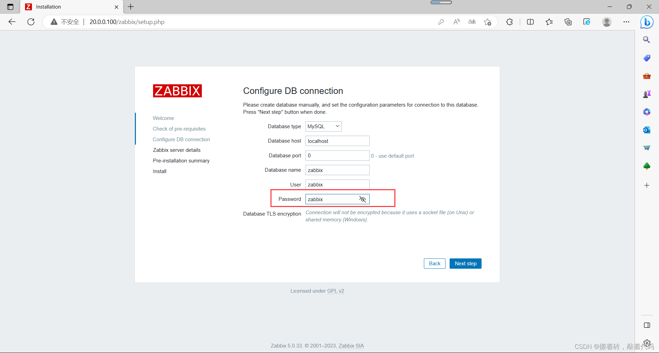Open the user profile avatar
The width and height of the screenshot is (659, 353).
pyautogui.click(x=607, y=22)
